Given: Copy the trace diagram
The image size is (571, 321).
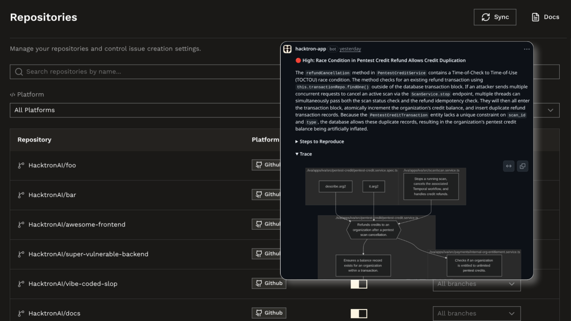Looking at the screenshot, I should (x=523, y=166).
